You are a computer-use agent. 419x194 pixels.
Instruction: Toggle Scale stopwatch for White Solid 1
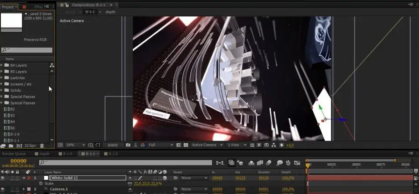[41, 184]
